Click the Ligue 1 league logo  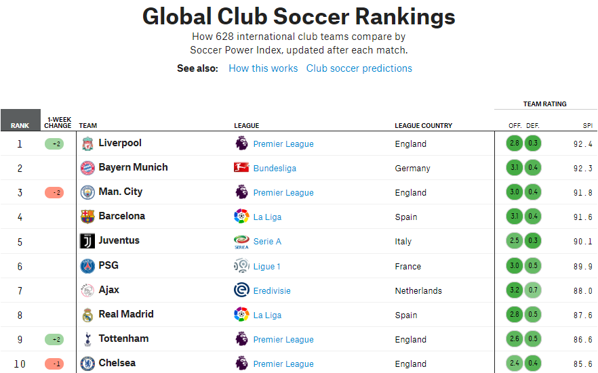[x=241, y=265]
